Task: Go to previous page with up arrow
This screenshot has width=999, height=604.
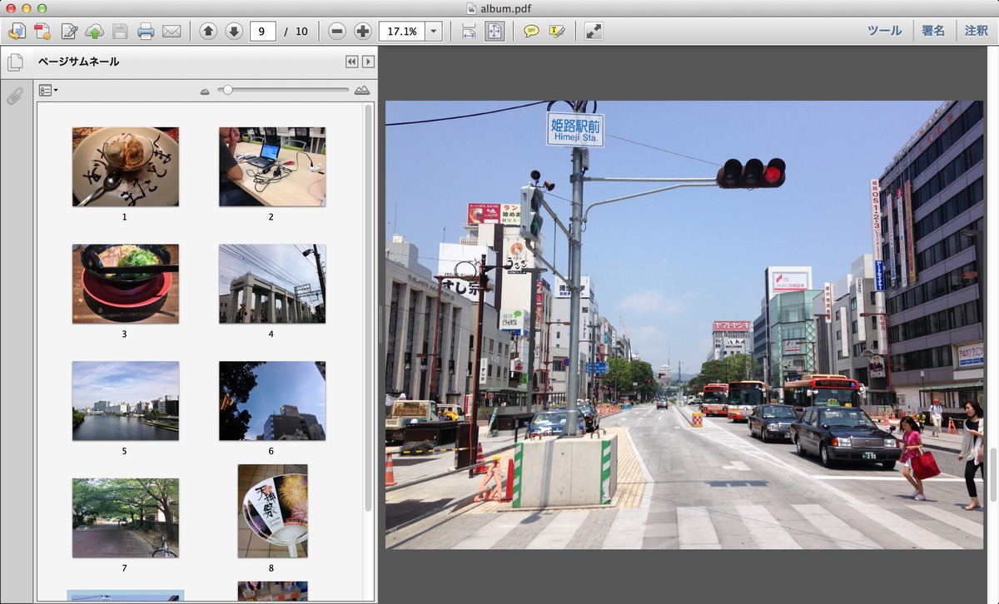Action: click(x=208, y=32)
